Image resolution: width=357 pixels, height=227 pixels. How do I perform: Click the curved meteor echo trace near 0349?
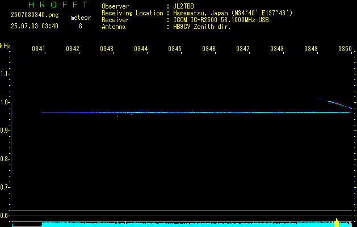click(x=334, y=103)
